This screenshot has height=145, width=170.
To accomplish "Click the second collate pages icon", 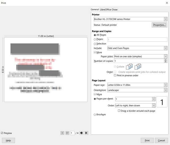I will (x=138, y=67).
